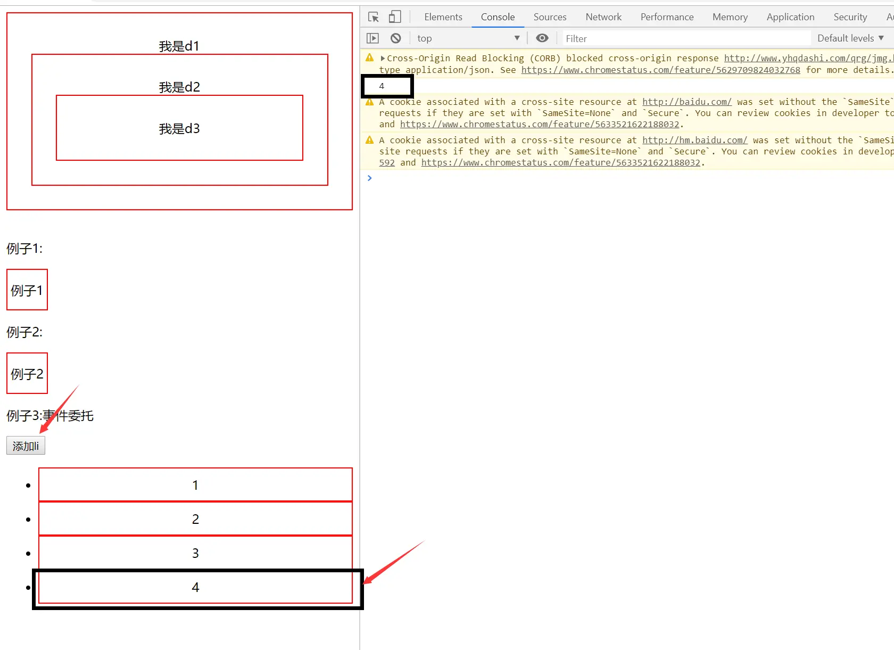
Task: Click the 我是d2 text
Action: point(179,87)
